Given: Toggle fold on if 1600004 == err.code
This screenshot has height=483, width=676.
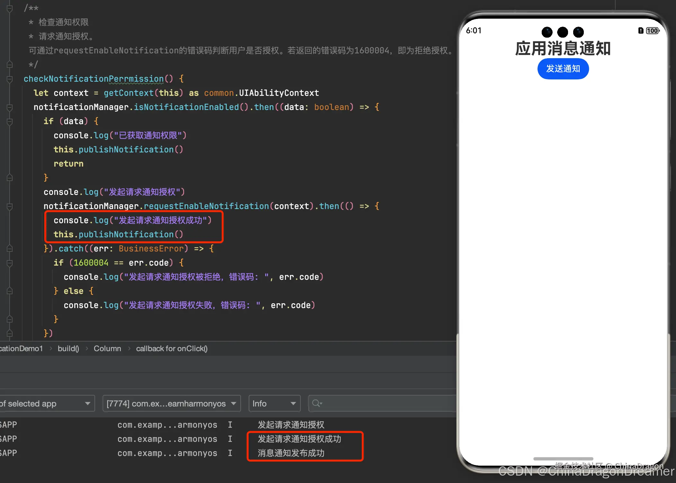Looking at the screenshot, I should 10,263.
